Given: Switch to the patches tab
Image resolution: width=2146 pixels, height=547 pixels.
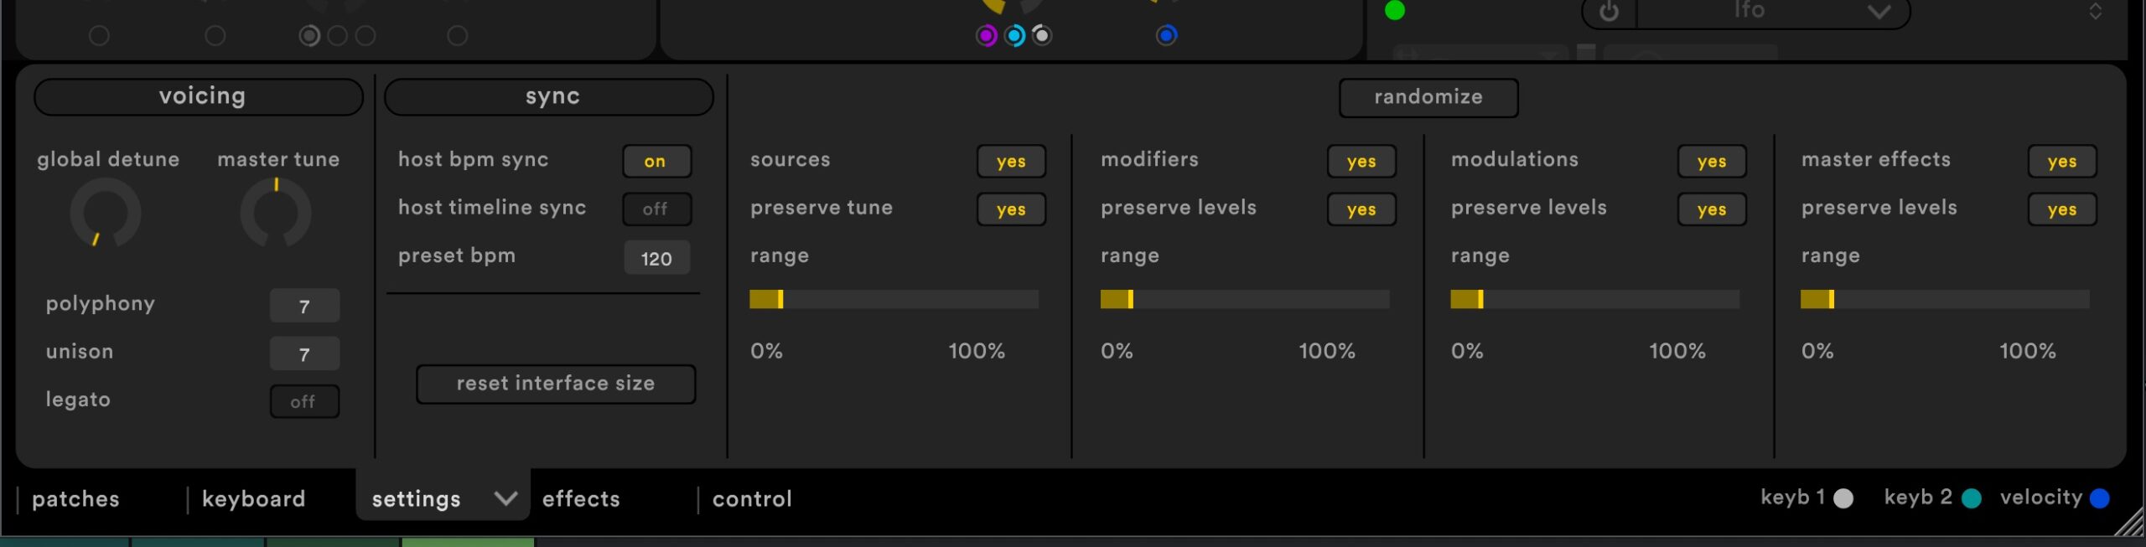Looking at the screenshot, I should (75, 499).
